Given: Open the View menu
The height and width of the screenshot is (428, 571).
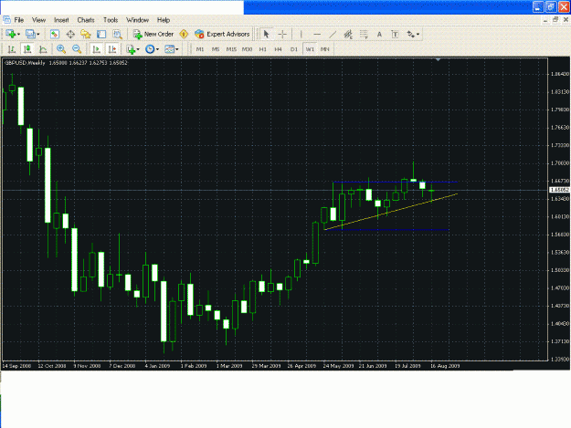Looking at the screenshot, I should pos(38,20).
